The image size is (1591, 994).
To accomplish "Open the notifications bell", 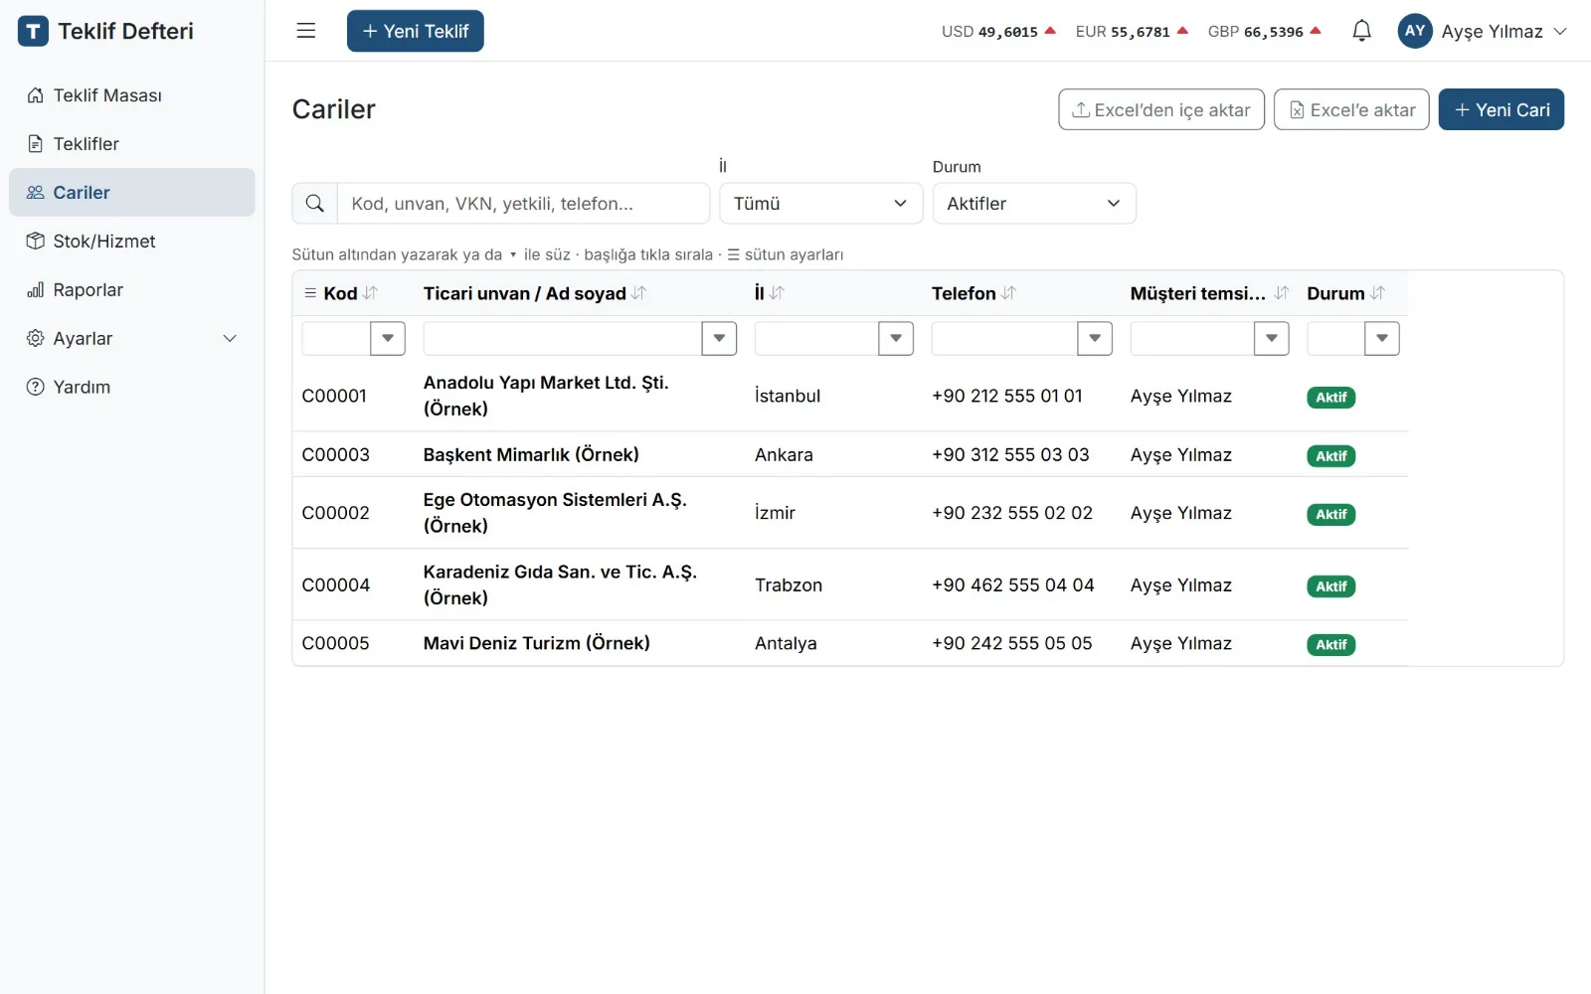I will pos(1361,31).
